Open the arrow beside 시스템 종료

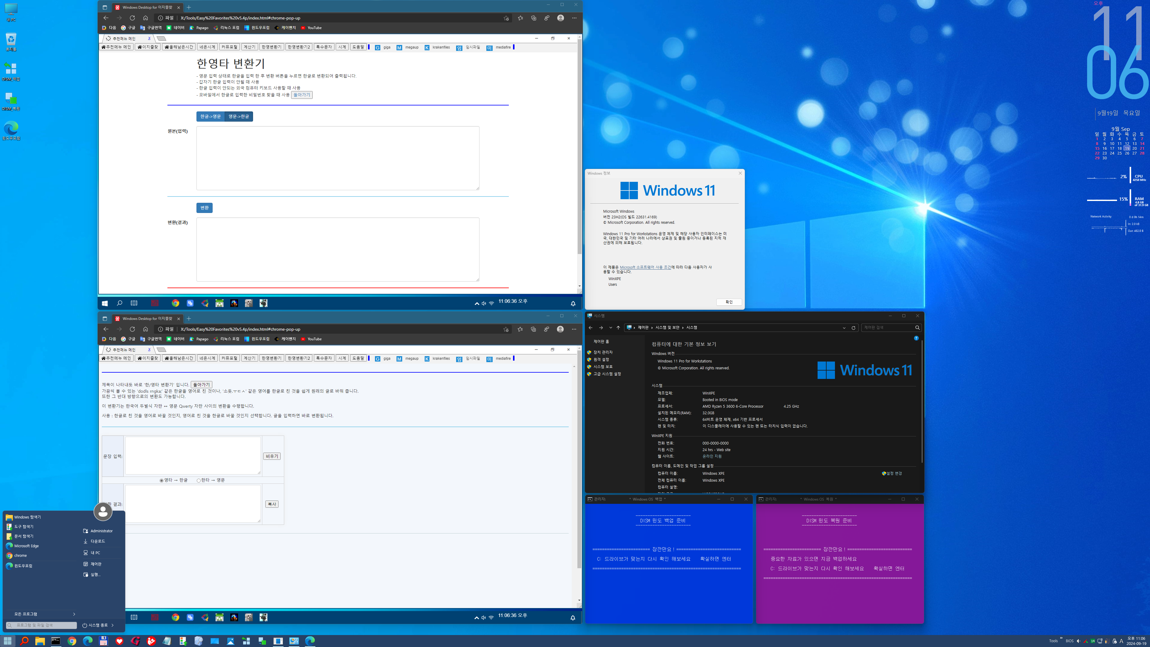click(113, 625)
